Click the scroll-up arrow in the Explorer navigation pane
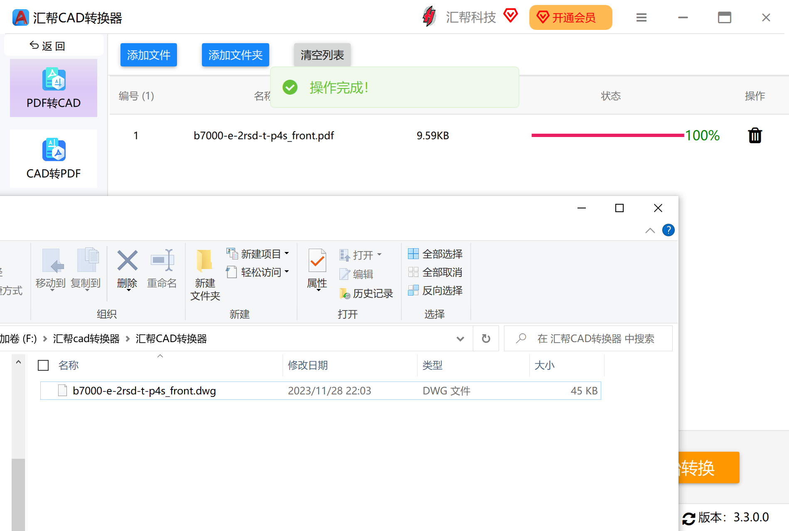789x531 pixels. [x=18, y=362]
